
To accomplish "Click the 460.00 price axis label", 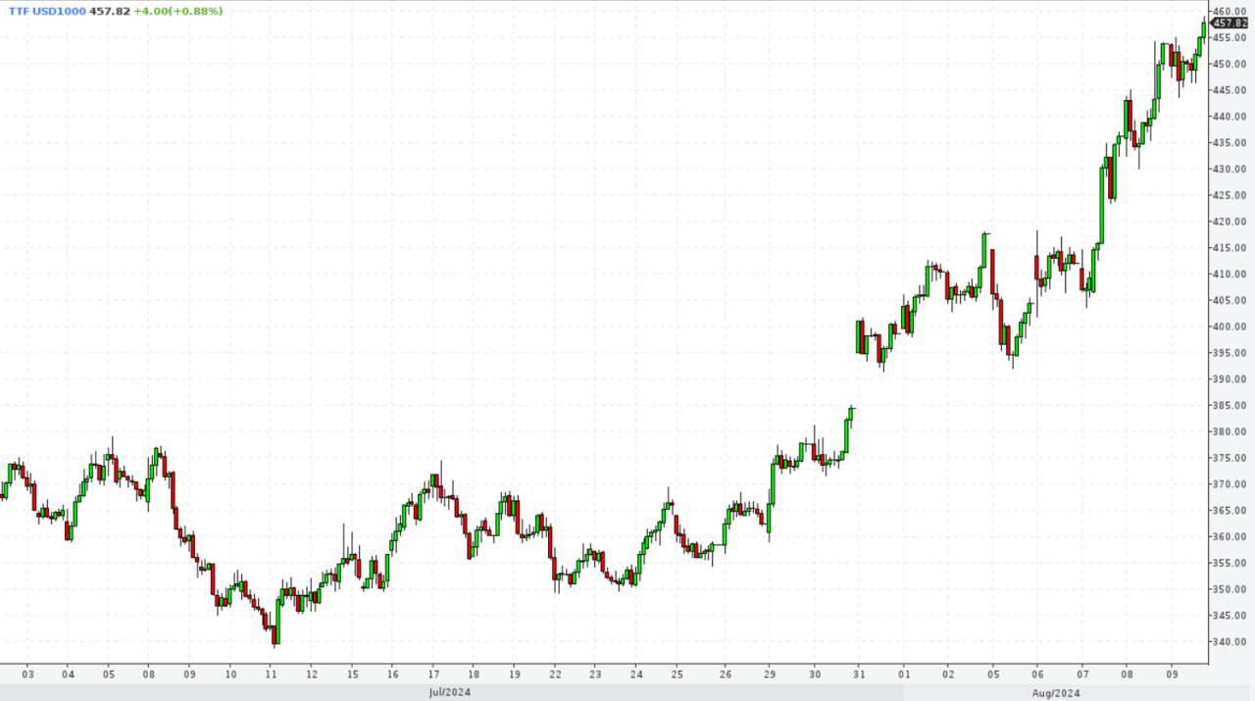I will pyautogui.click(x=1231, y=12).
